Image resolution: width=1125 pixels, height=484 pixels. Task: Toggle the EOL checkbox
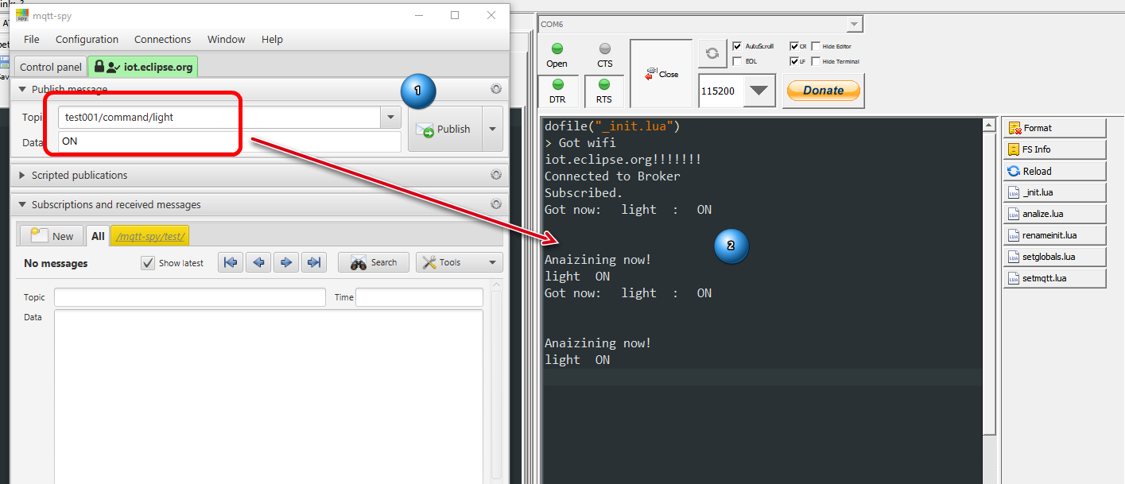pyautogui.click(x=737, y=60)
